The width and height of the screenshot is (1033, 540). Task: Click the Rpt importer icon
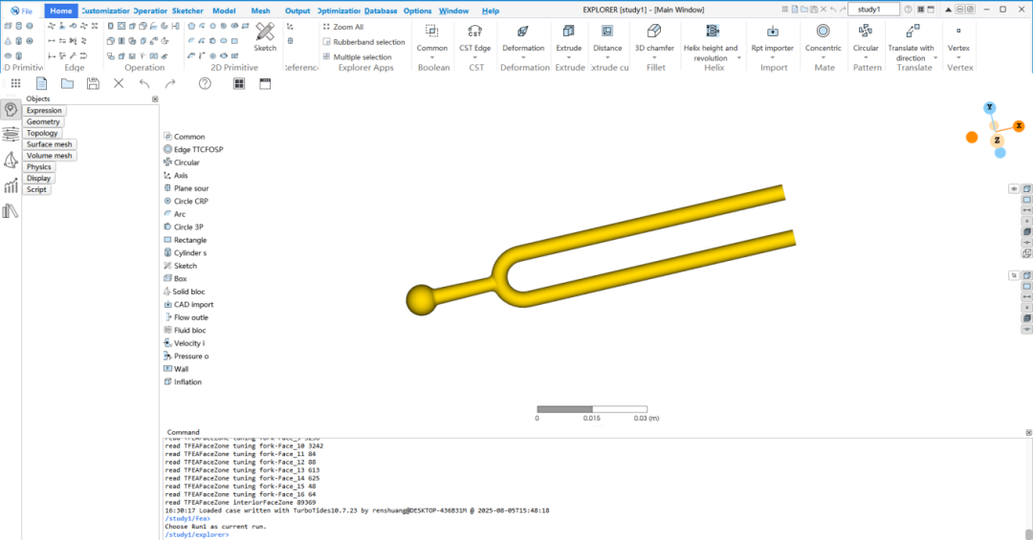coord(773,31)
